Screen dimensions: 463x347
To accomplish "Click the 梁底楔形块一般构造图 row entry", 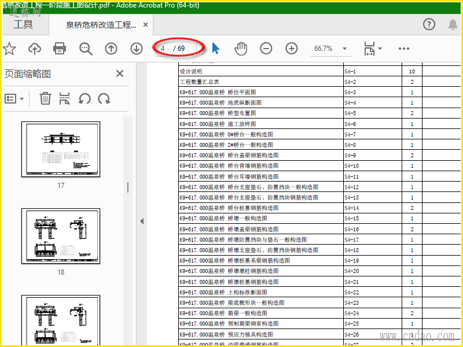I will click(232, 302).
